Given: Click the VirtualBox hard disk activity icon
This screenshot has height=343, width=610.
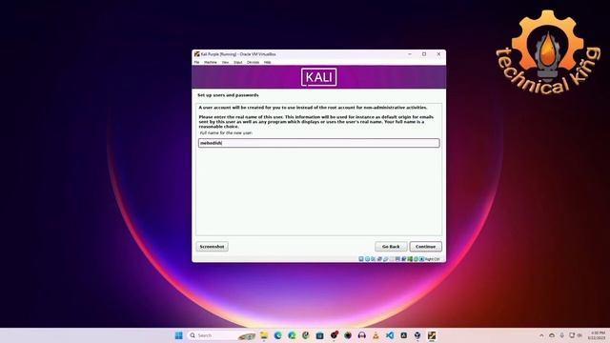Looking at the screenshot, I should click(361, 259).
